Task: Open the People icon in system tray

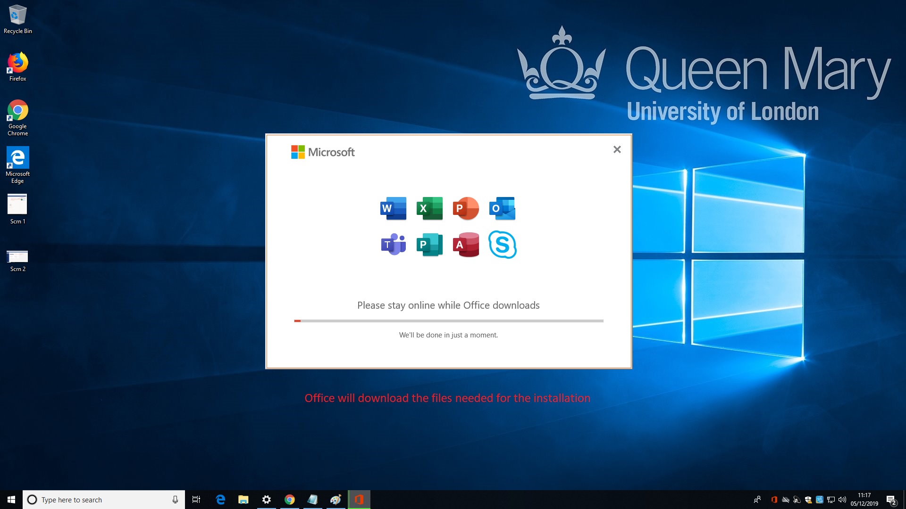Action: coord(757,500)
